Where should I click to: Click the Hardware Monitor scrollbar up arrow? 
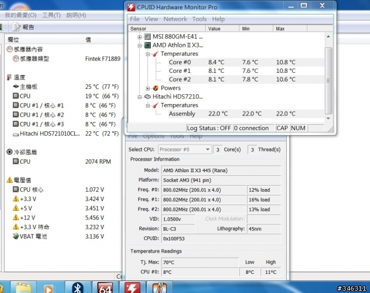[x=328, y=36]
